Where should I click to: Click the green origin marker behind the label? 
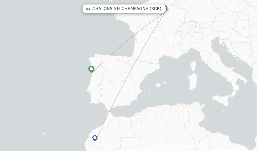pos(165,8)
